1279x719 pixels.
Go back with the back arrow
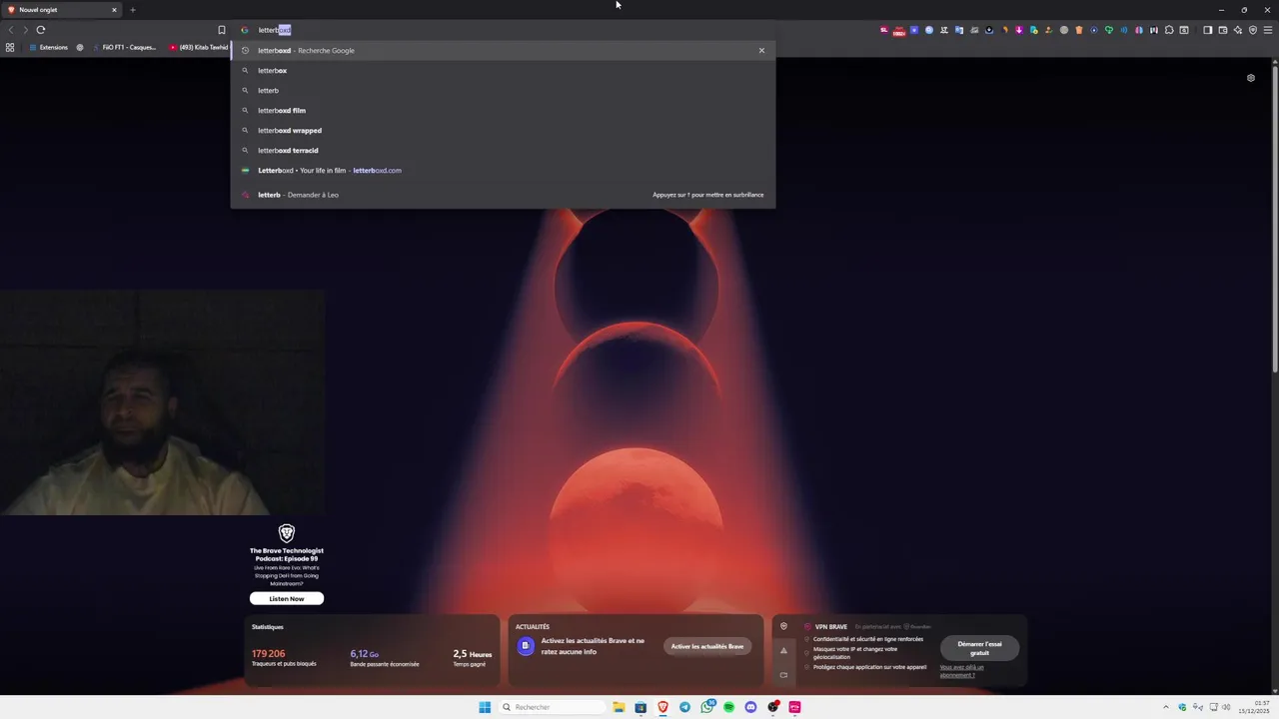tap(11, 30)
